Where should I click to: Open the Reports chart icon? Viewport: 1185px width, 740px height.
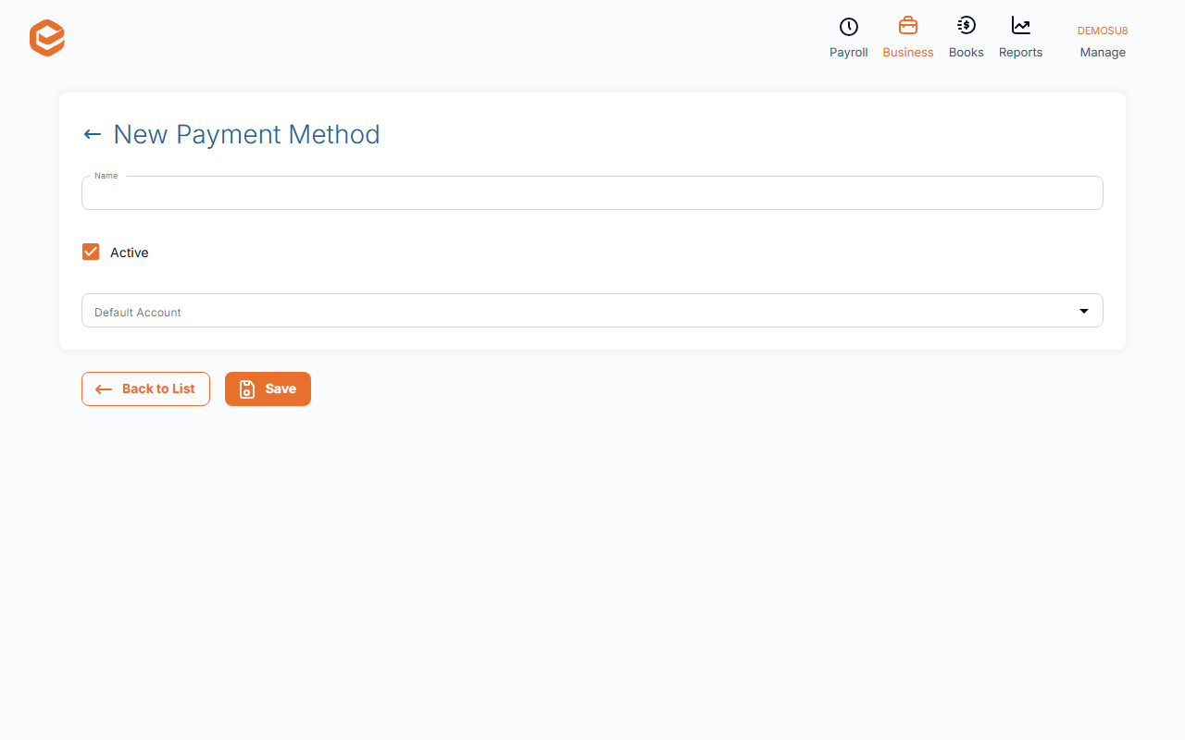[x=1020, y=26]
